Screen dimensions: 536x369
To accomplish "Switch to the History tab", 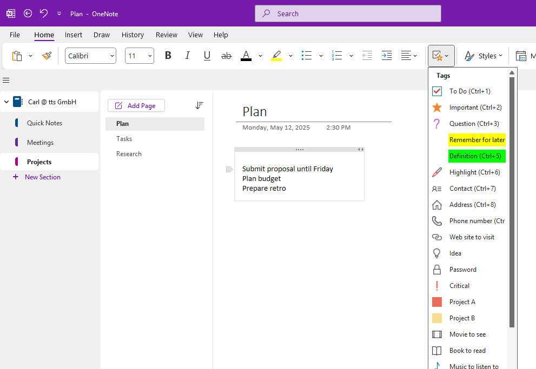I will tap(133, 35).
